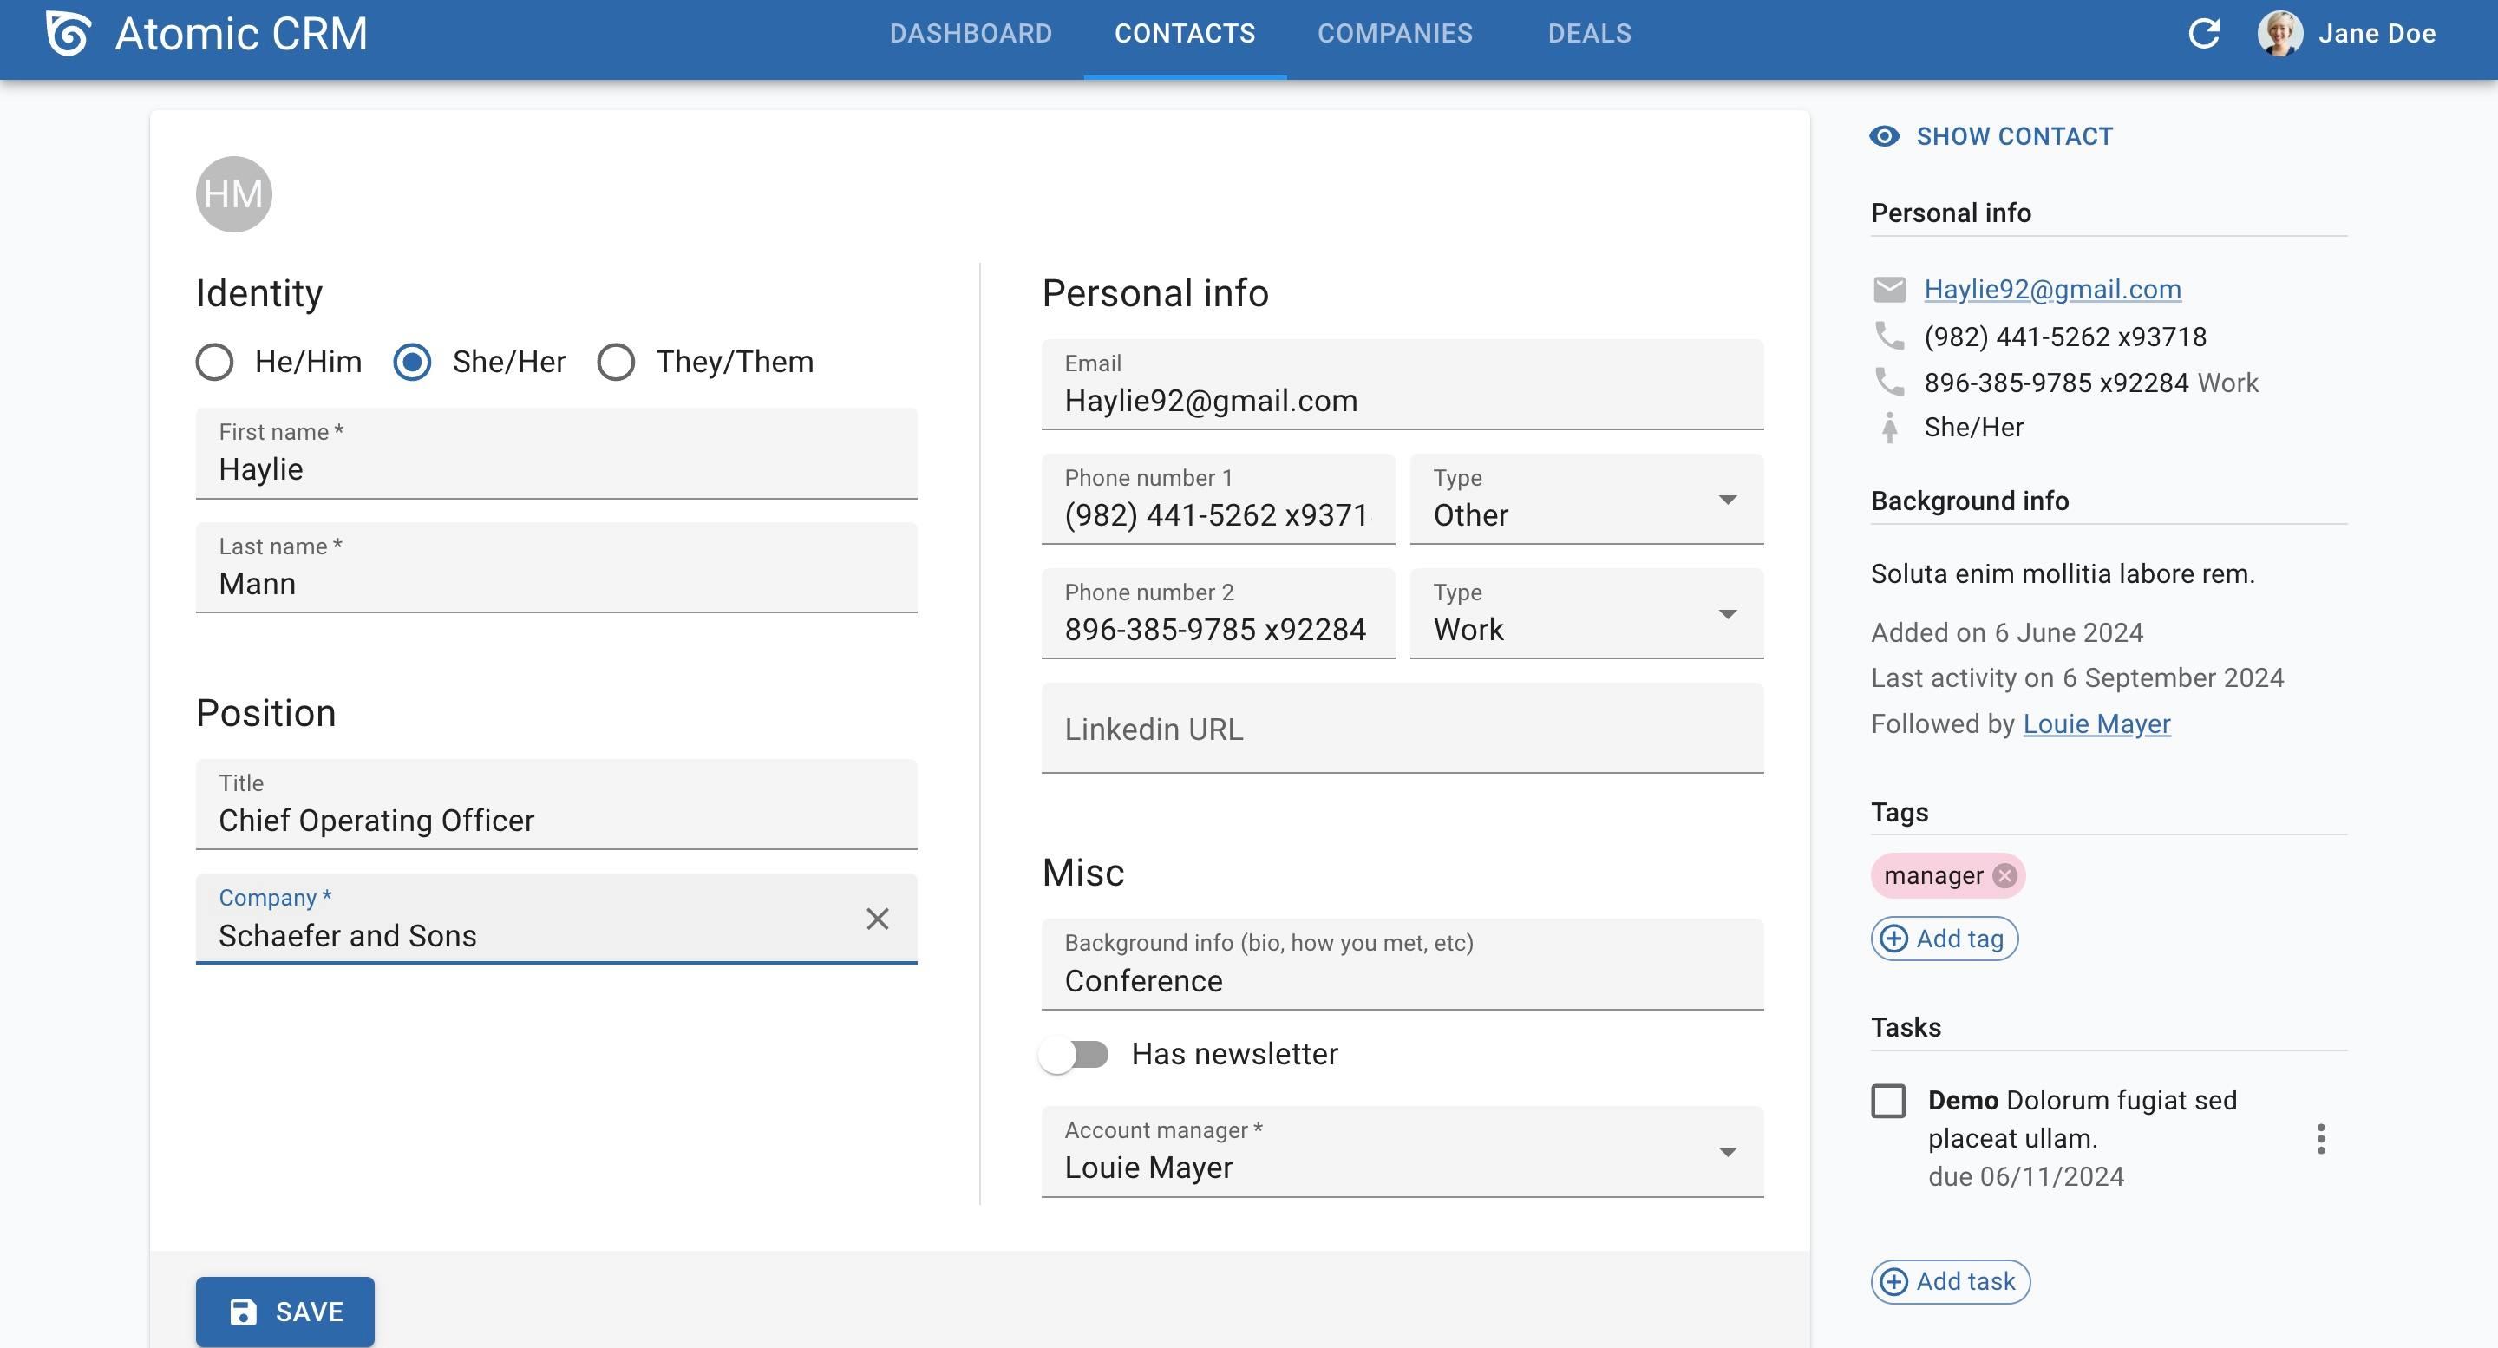The height and width of the screenshot is (1348, 2498).
Task: Open the Jane Doe avatar menu
Action: (x=2279, y=34)
